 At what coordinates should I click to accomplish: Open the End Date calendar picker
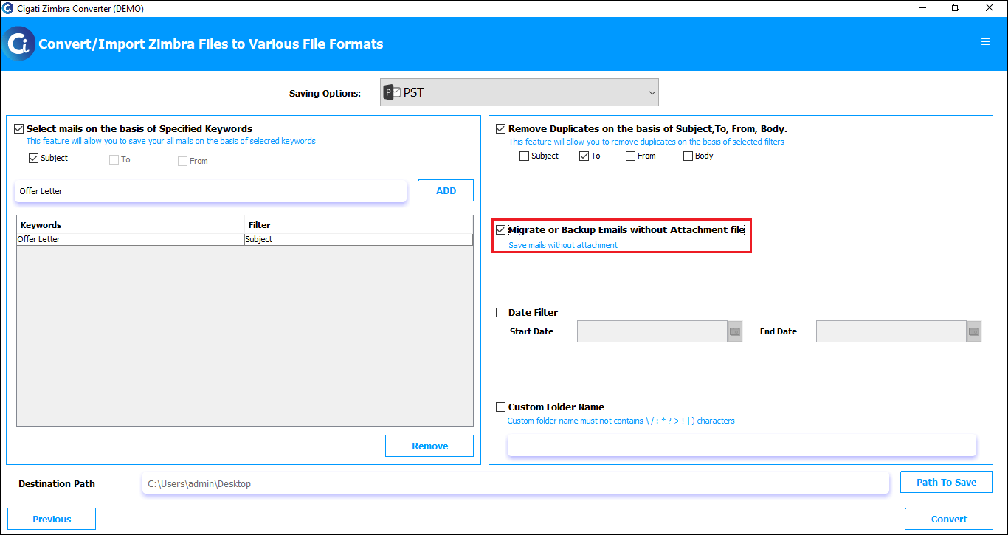click(x=974, y=332)
